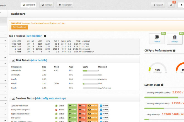This screenshot has width=184, height=122.
Task: Open the FileManager tab
Action: tap(65, 5)
